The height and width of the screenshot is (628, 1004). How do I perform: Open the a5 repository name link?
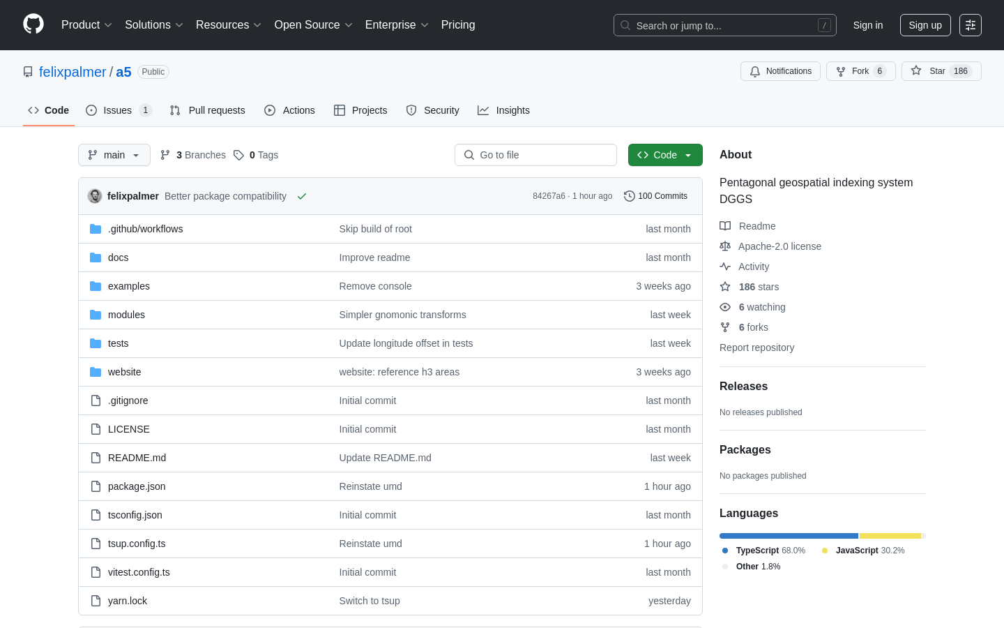coord(123,72)
